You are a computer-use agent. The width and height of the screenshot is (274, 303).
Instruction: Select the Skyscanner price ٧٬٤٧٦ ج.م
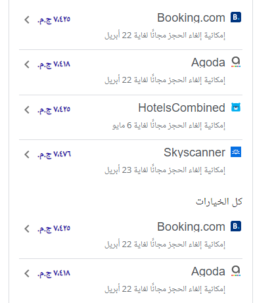54,154
